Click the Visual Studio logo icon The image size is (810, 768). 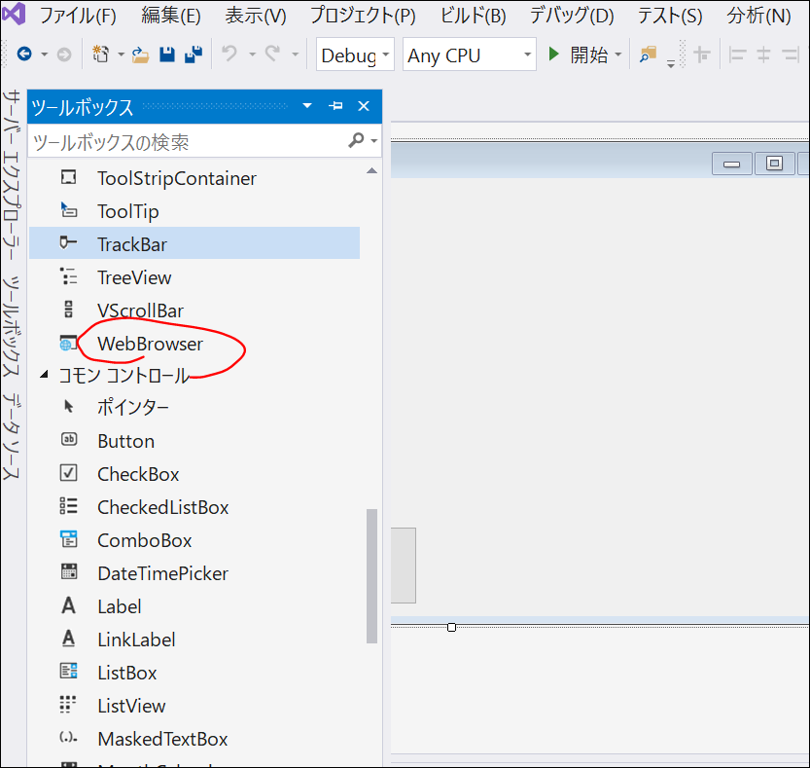coord(14,14)
